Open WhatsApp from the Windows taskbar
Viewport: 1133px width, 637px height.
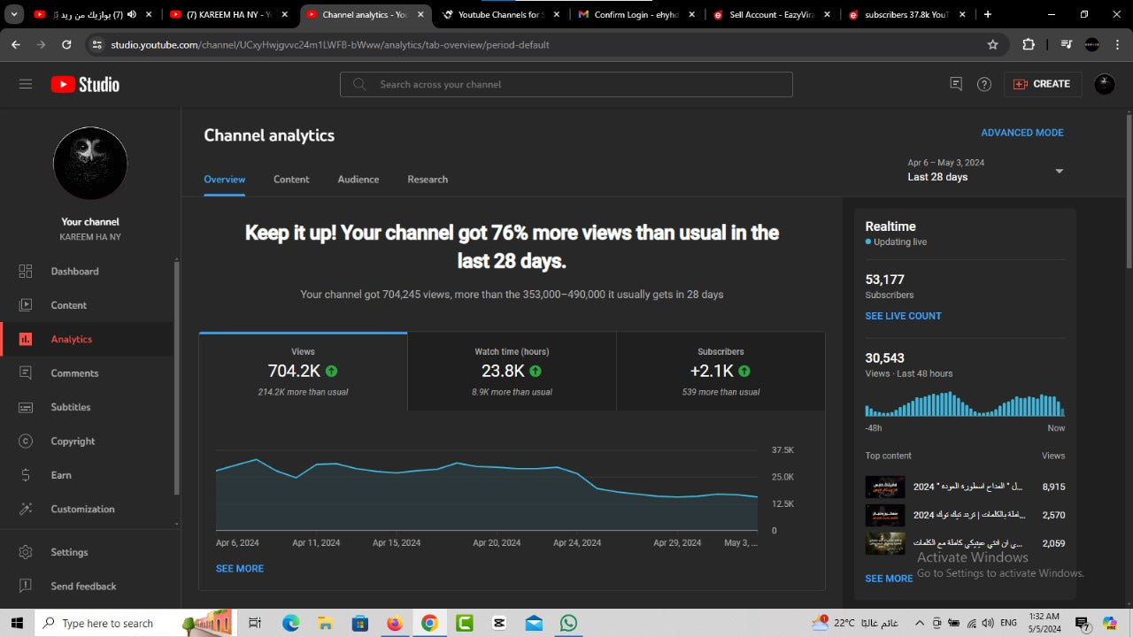(x=567, y=623)
